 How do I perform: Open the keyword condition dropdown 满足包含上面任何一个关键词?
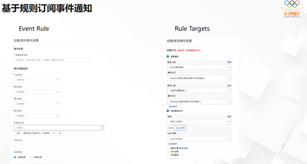(x=35, y=133)
